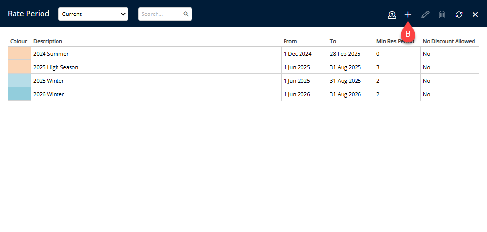Click Min Res Period of 2026 Winter
The width and height of the screenshot is (487, 232).
[378, 94]
